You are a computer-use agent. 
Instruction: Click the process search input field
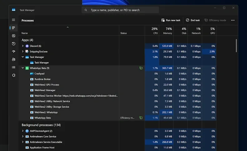click(120, 10)
